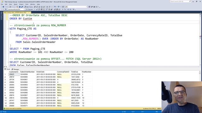The width and height of the screenshot is (202, 113).
Task: Increase the line indent
Action: (70, 9)
